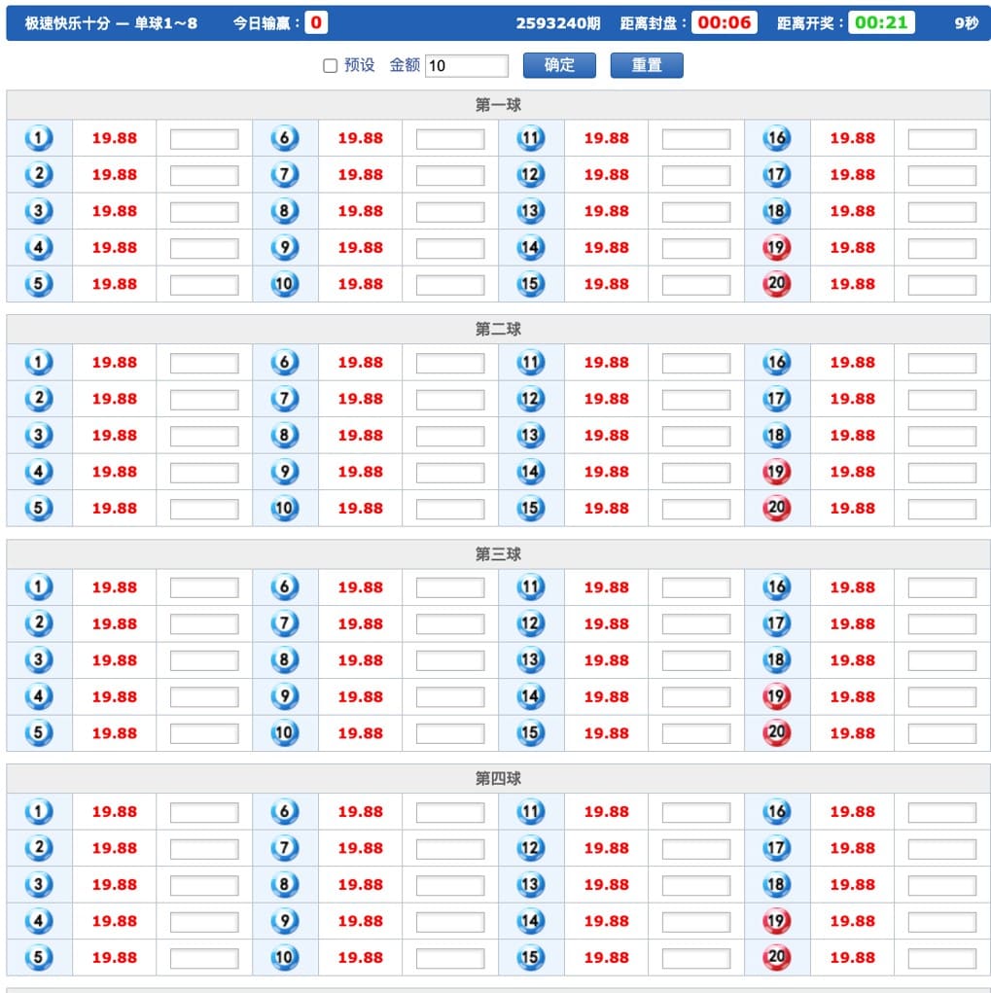Click ball 16 icon in 第四球 section
The height and width of the screenshot is (993, 991).
pos(776,811)
